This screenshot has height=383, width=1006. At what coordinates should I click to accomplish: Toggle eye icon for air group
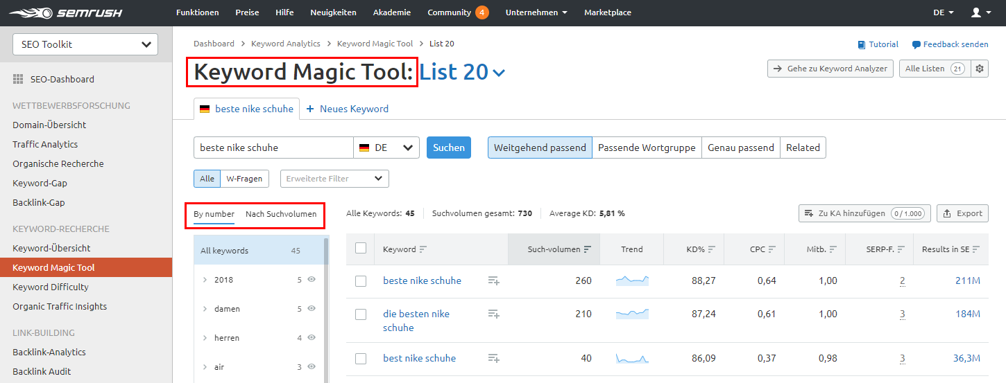[x=312, y=366]
